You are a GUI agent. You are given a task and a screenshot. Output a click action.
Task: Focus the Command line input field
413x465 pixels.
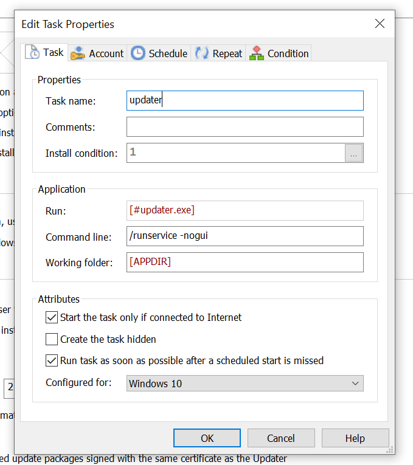pyautogui.click(x=245, y=236)
